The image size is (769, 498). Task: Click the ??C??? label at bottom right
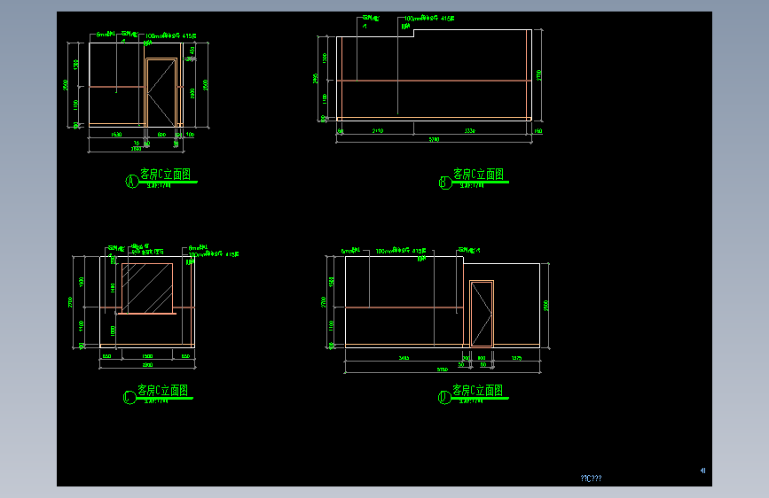click(x=591, y=478)
